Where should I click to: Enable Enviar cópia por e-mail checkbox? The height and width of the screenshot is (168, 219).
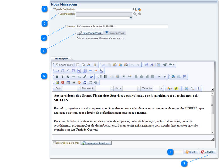[54, 143]
